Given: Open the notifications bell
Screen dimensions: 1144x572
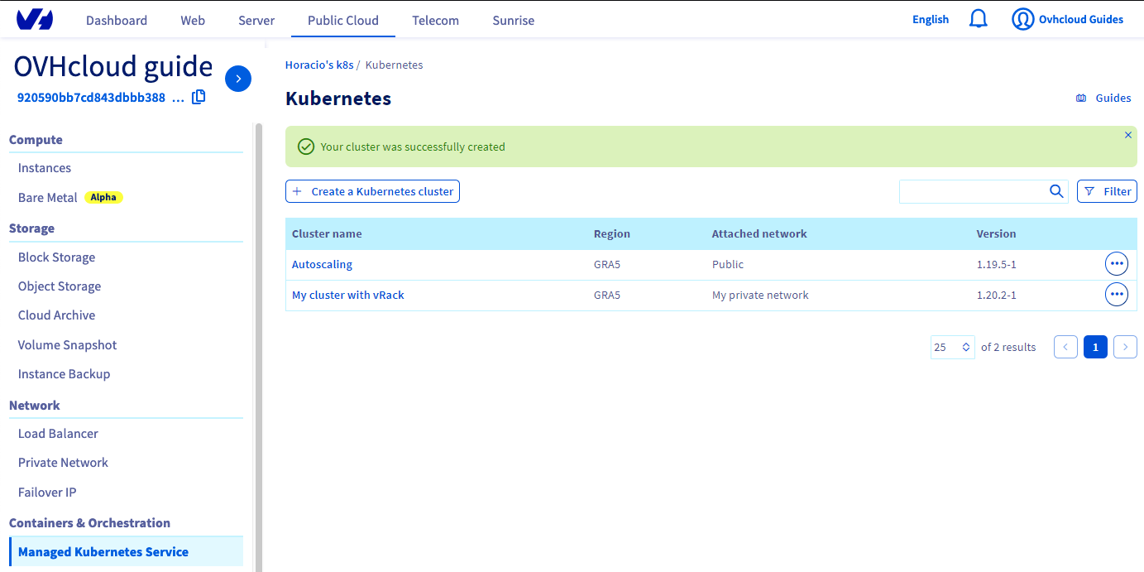Looking at the screenshot, I should point(978,18).
